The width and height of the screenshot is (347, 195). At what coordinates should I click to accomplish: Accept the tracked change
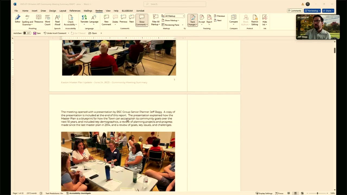click(202, 20)
